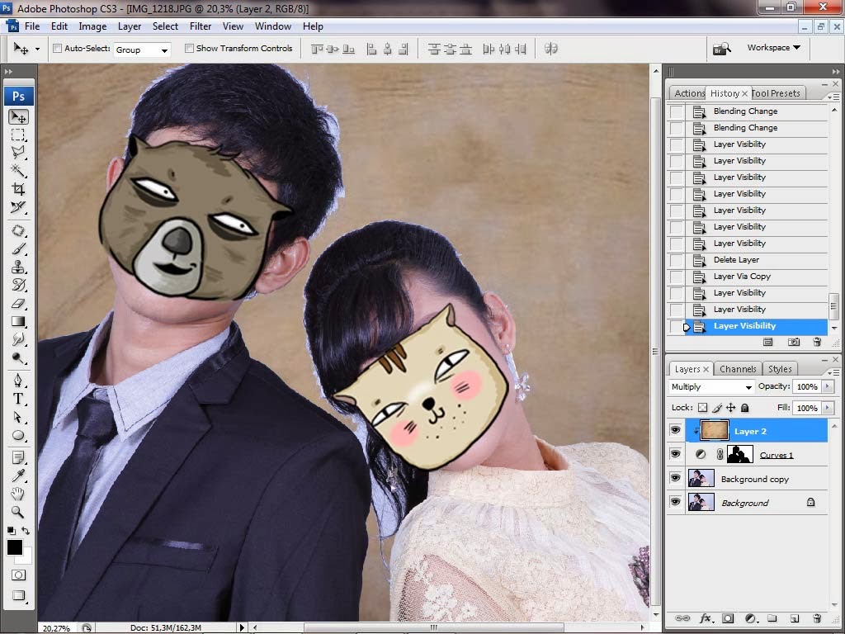845x634 pixels.
Task: Delete layer using Layers panel trash icon
Action: point(817,618)
